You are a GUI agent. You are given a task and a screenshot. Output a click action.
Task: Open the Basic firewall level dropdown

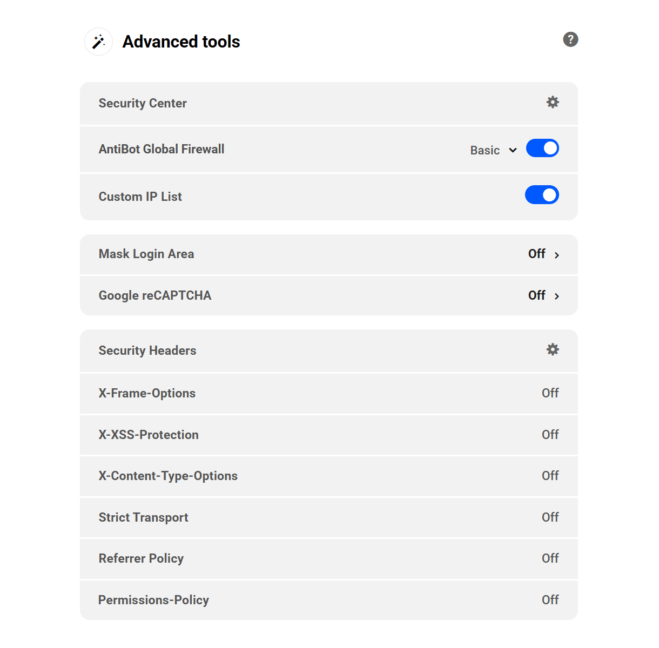[493, 150]
